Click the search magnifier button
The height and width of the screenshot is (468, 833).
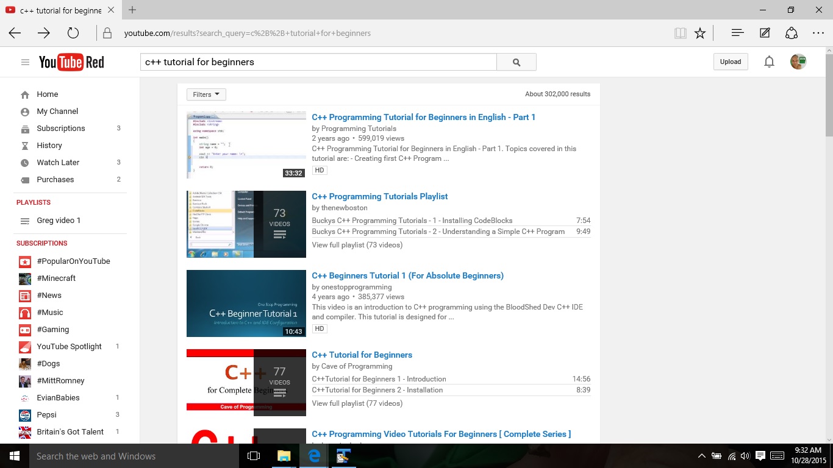coord(517,62)
